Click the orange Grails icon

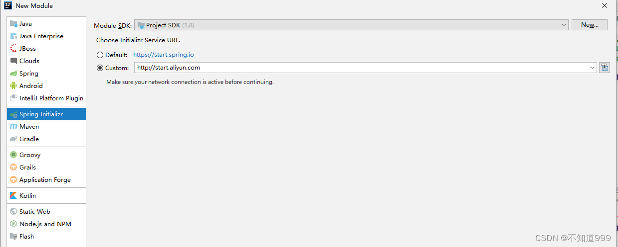[x=13, y=167]
